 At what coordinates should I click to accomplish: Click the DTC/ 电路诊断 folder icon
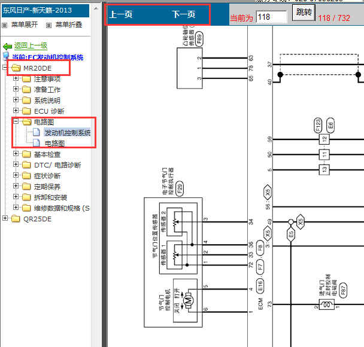click(26, 165)
